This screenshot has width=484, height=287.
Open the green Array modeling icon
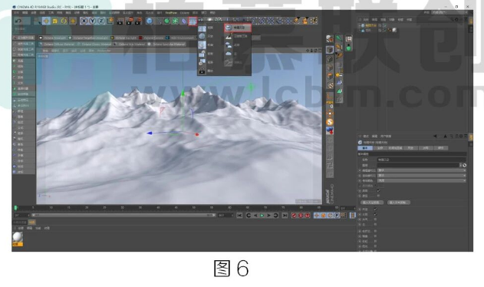[176, 21]
